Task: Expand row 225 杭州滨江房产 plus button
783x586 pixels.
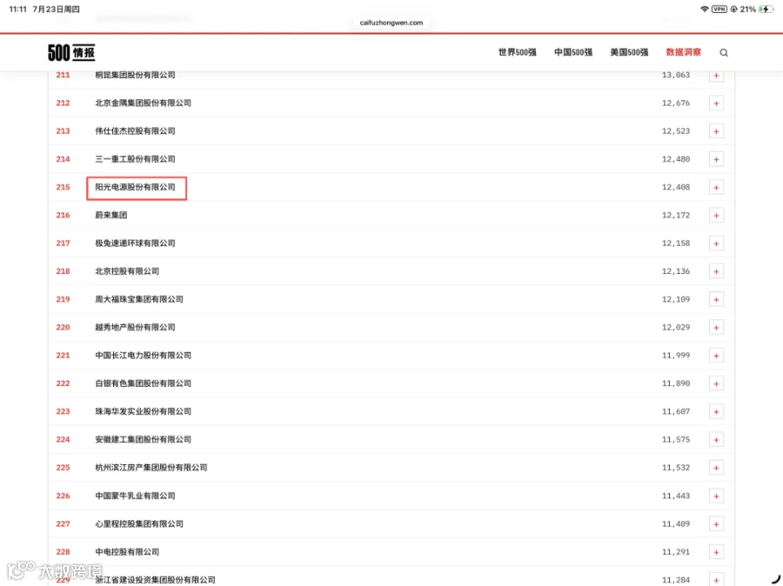Action: click(x=716, y=468)
